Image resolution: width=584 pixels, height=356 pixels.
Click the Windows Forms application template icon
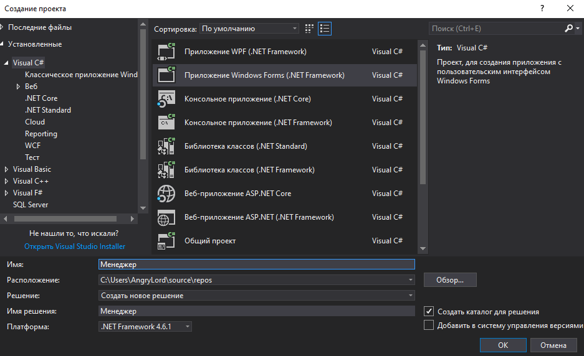(166, 75)
